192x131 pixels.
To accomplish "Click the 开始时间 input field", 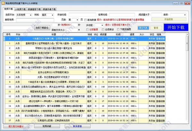I will (82, 15).
